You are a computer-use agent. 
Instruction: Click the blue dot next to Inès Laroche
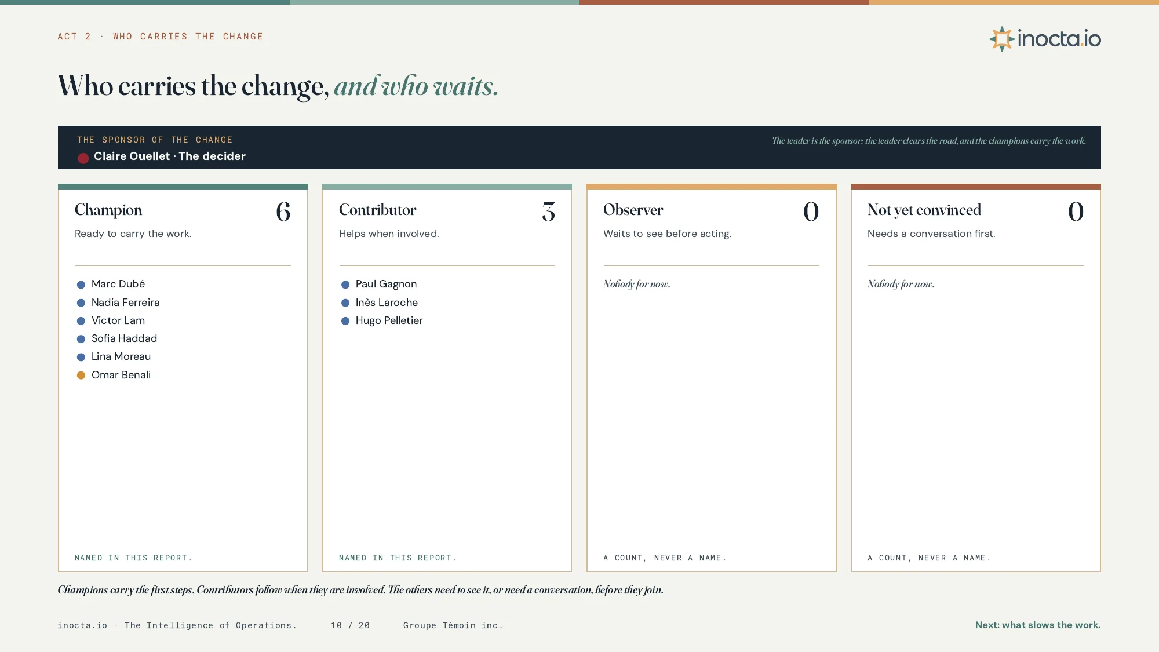pyautogui.click(x=345, y=303)
